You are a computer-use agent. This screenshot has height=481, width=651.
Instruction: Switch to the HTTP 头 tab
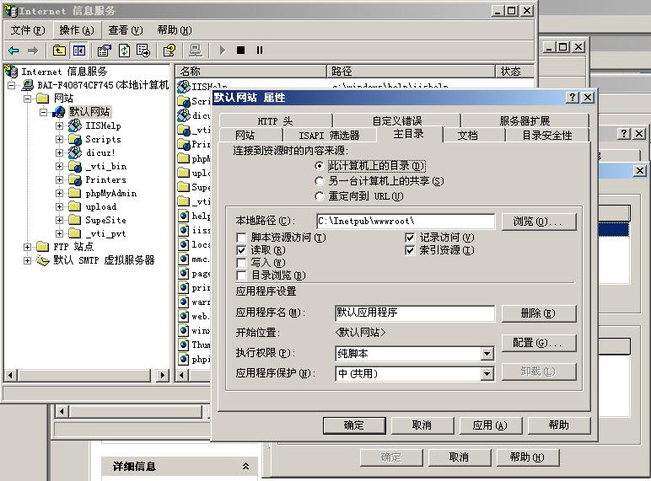[275, 121]
